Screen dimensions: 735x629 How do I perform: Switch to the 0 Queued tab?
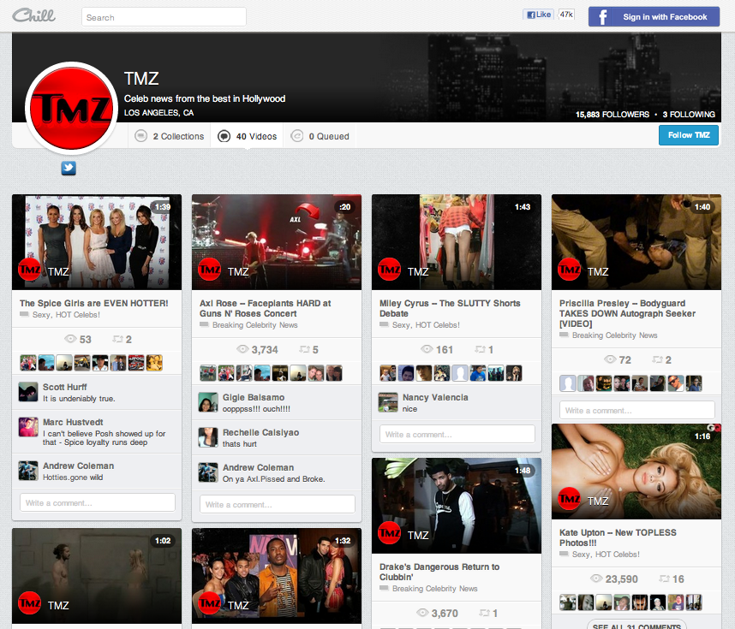[320, 136]
